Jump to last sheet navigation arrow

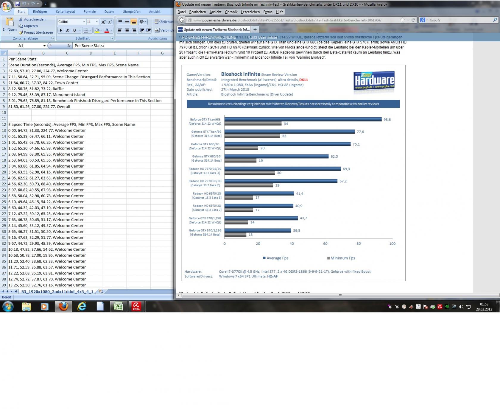(x=16, y=292)
